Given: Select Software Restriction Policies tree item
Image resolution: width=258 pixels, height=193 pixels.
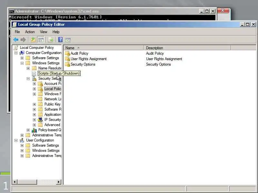Looking at the screenshot, I should point(53,109).
